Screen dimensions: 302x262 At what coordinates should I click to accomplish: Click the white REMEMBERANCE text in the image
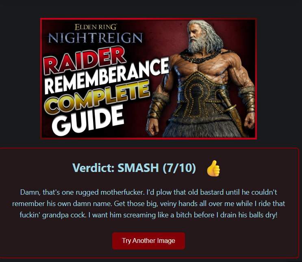pos(106,76)
